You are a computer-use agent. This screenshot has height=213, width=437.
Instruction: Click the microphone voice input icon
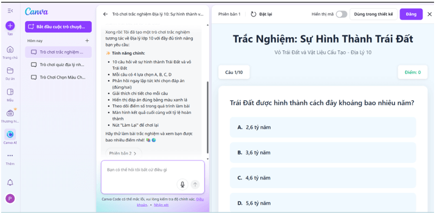[183, 184]
